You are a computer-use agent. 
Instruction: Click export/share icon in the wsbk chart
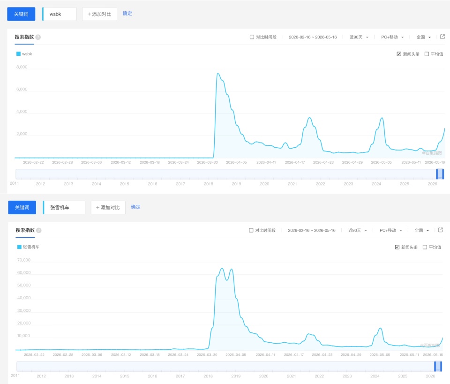tap(442, 37)
